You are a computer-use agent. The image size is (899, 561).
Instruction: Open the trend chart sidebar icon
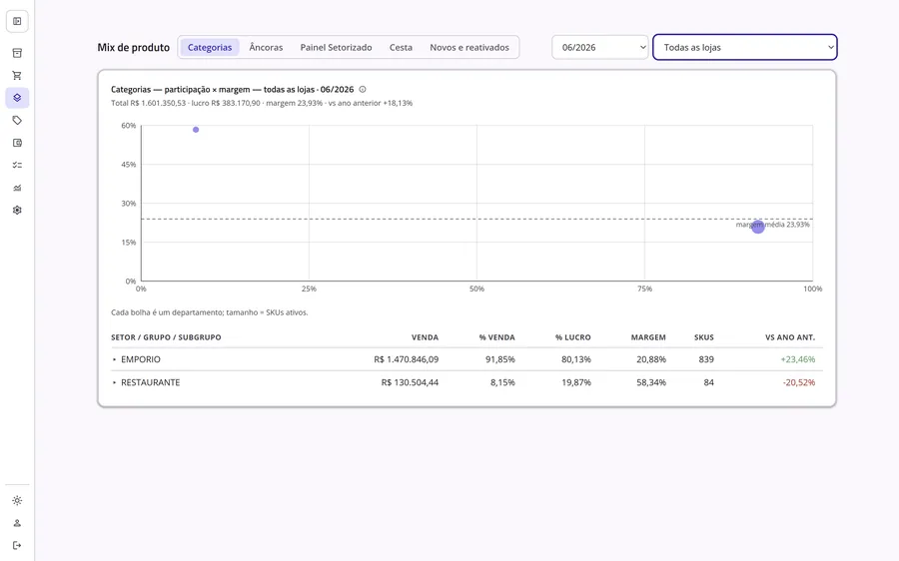point(17,188)
